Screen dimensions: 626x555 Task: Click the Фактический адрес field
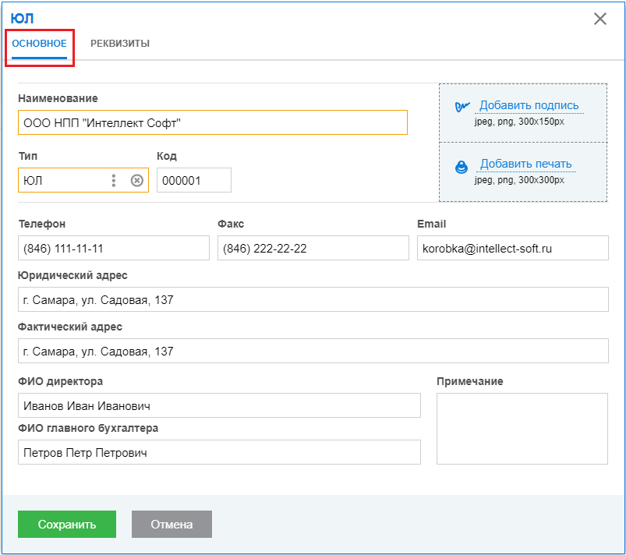point(313,351)
